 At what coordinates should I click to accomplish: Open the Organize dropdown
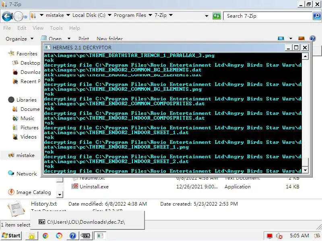click(x=19, y=39)
